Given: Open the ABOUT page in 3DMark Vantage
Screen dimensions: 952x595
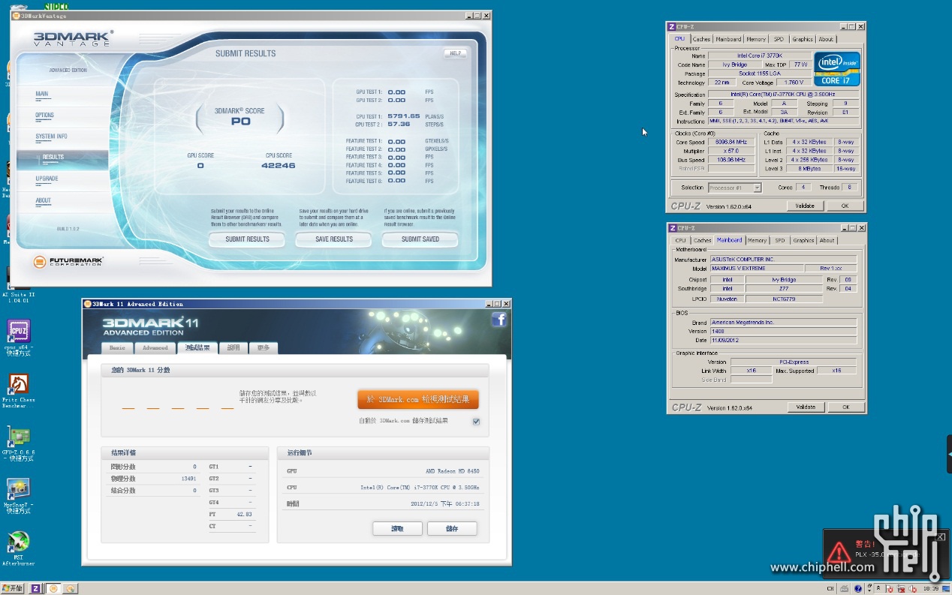Looking at the screenshot, I should point(44,200).
